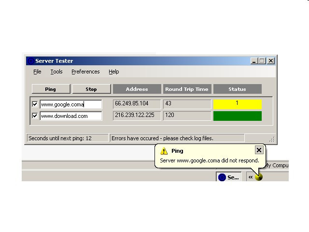Minimize the Server Tester window
The height and width of the screenshot is (232, 309).
pyautogui.click(x=254, y=61)
